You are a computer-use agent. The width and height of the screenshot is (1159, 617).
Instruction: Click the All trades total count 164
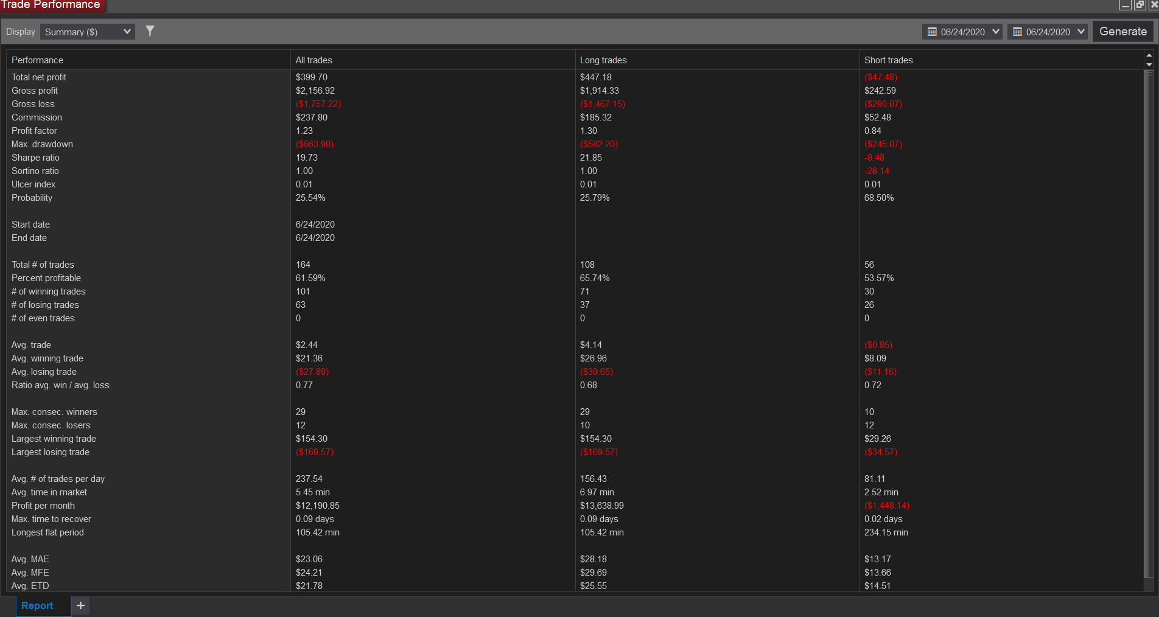click(303, 265)
